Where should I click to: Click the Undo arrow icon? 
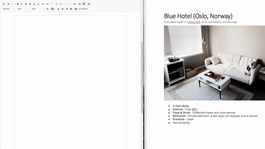(8, 4)
